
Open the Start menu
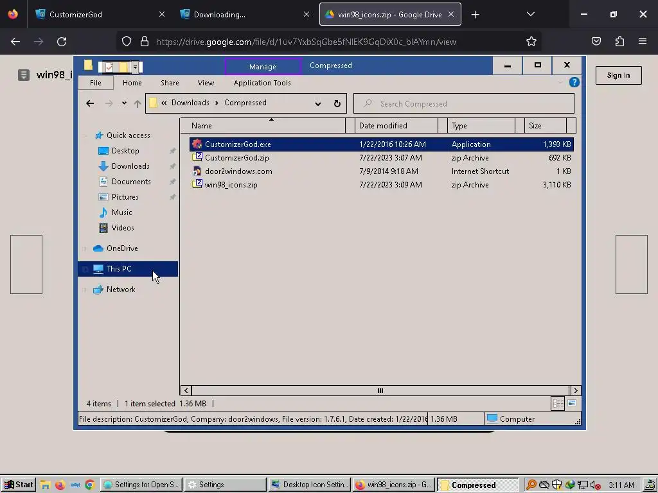(19, 485)
